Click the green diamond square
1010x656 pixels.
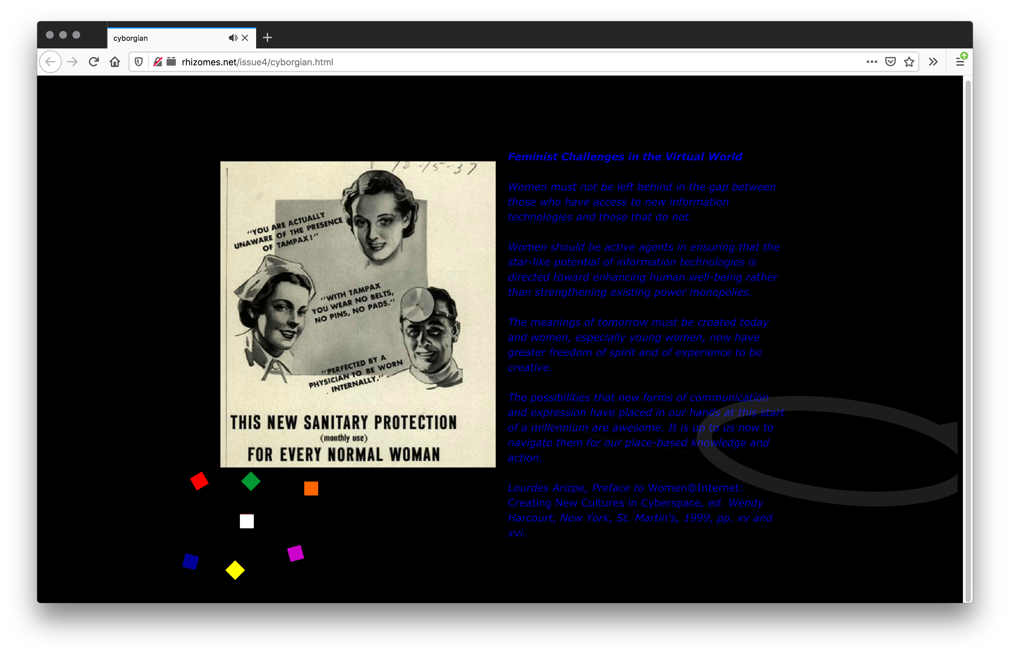[x=251, y=481]
